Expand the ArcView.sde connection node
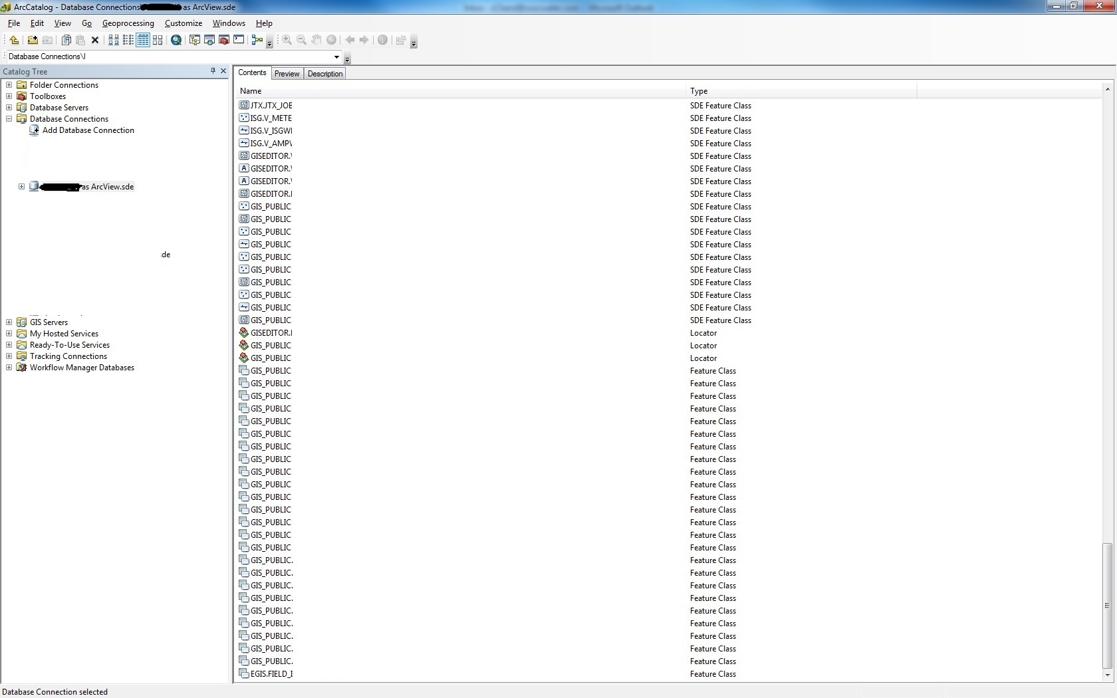The width and height of the screenshot is (1117, 698). tap(22, 187)
